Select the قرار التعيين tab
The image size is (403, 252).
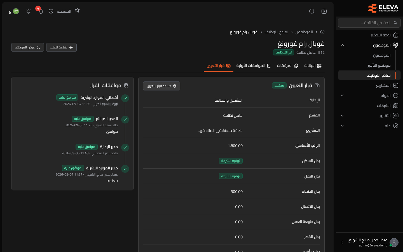219,66
